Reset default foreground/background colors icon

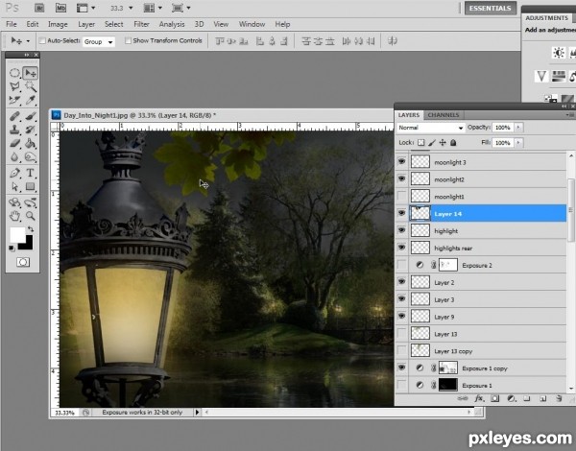[12, 249]
